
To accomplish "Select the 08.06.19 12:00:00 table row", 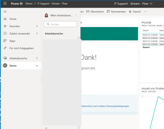I will [153, 35].
